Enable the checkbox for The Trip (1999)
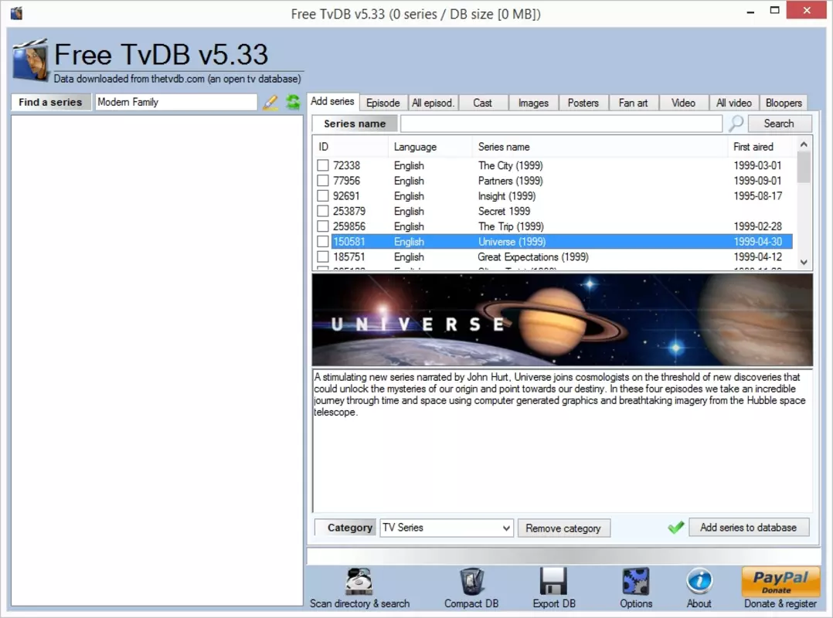This screenshot has width=833, height=618. pos(322,226)
